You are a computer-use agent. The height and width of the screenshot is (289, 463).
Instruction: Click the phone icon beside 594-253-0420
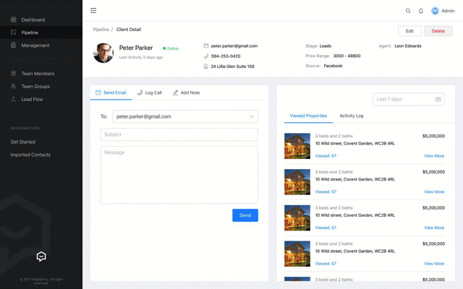click(205, 56)
